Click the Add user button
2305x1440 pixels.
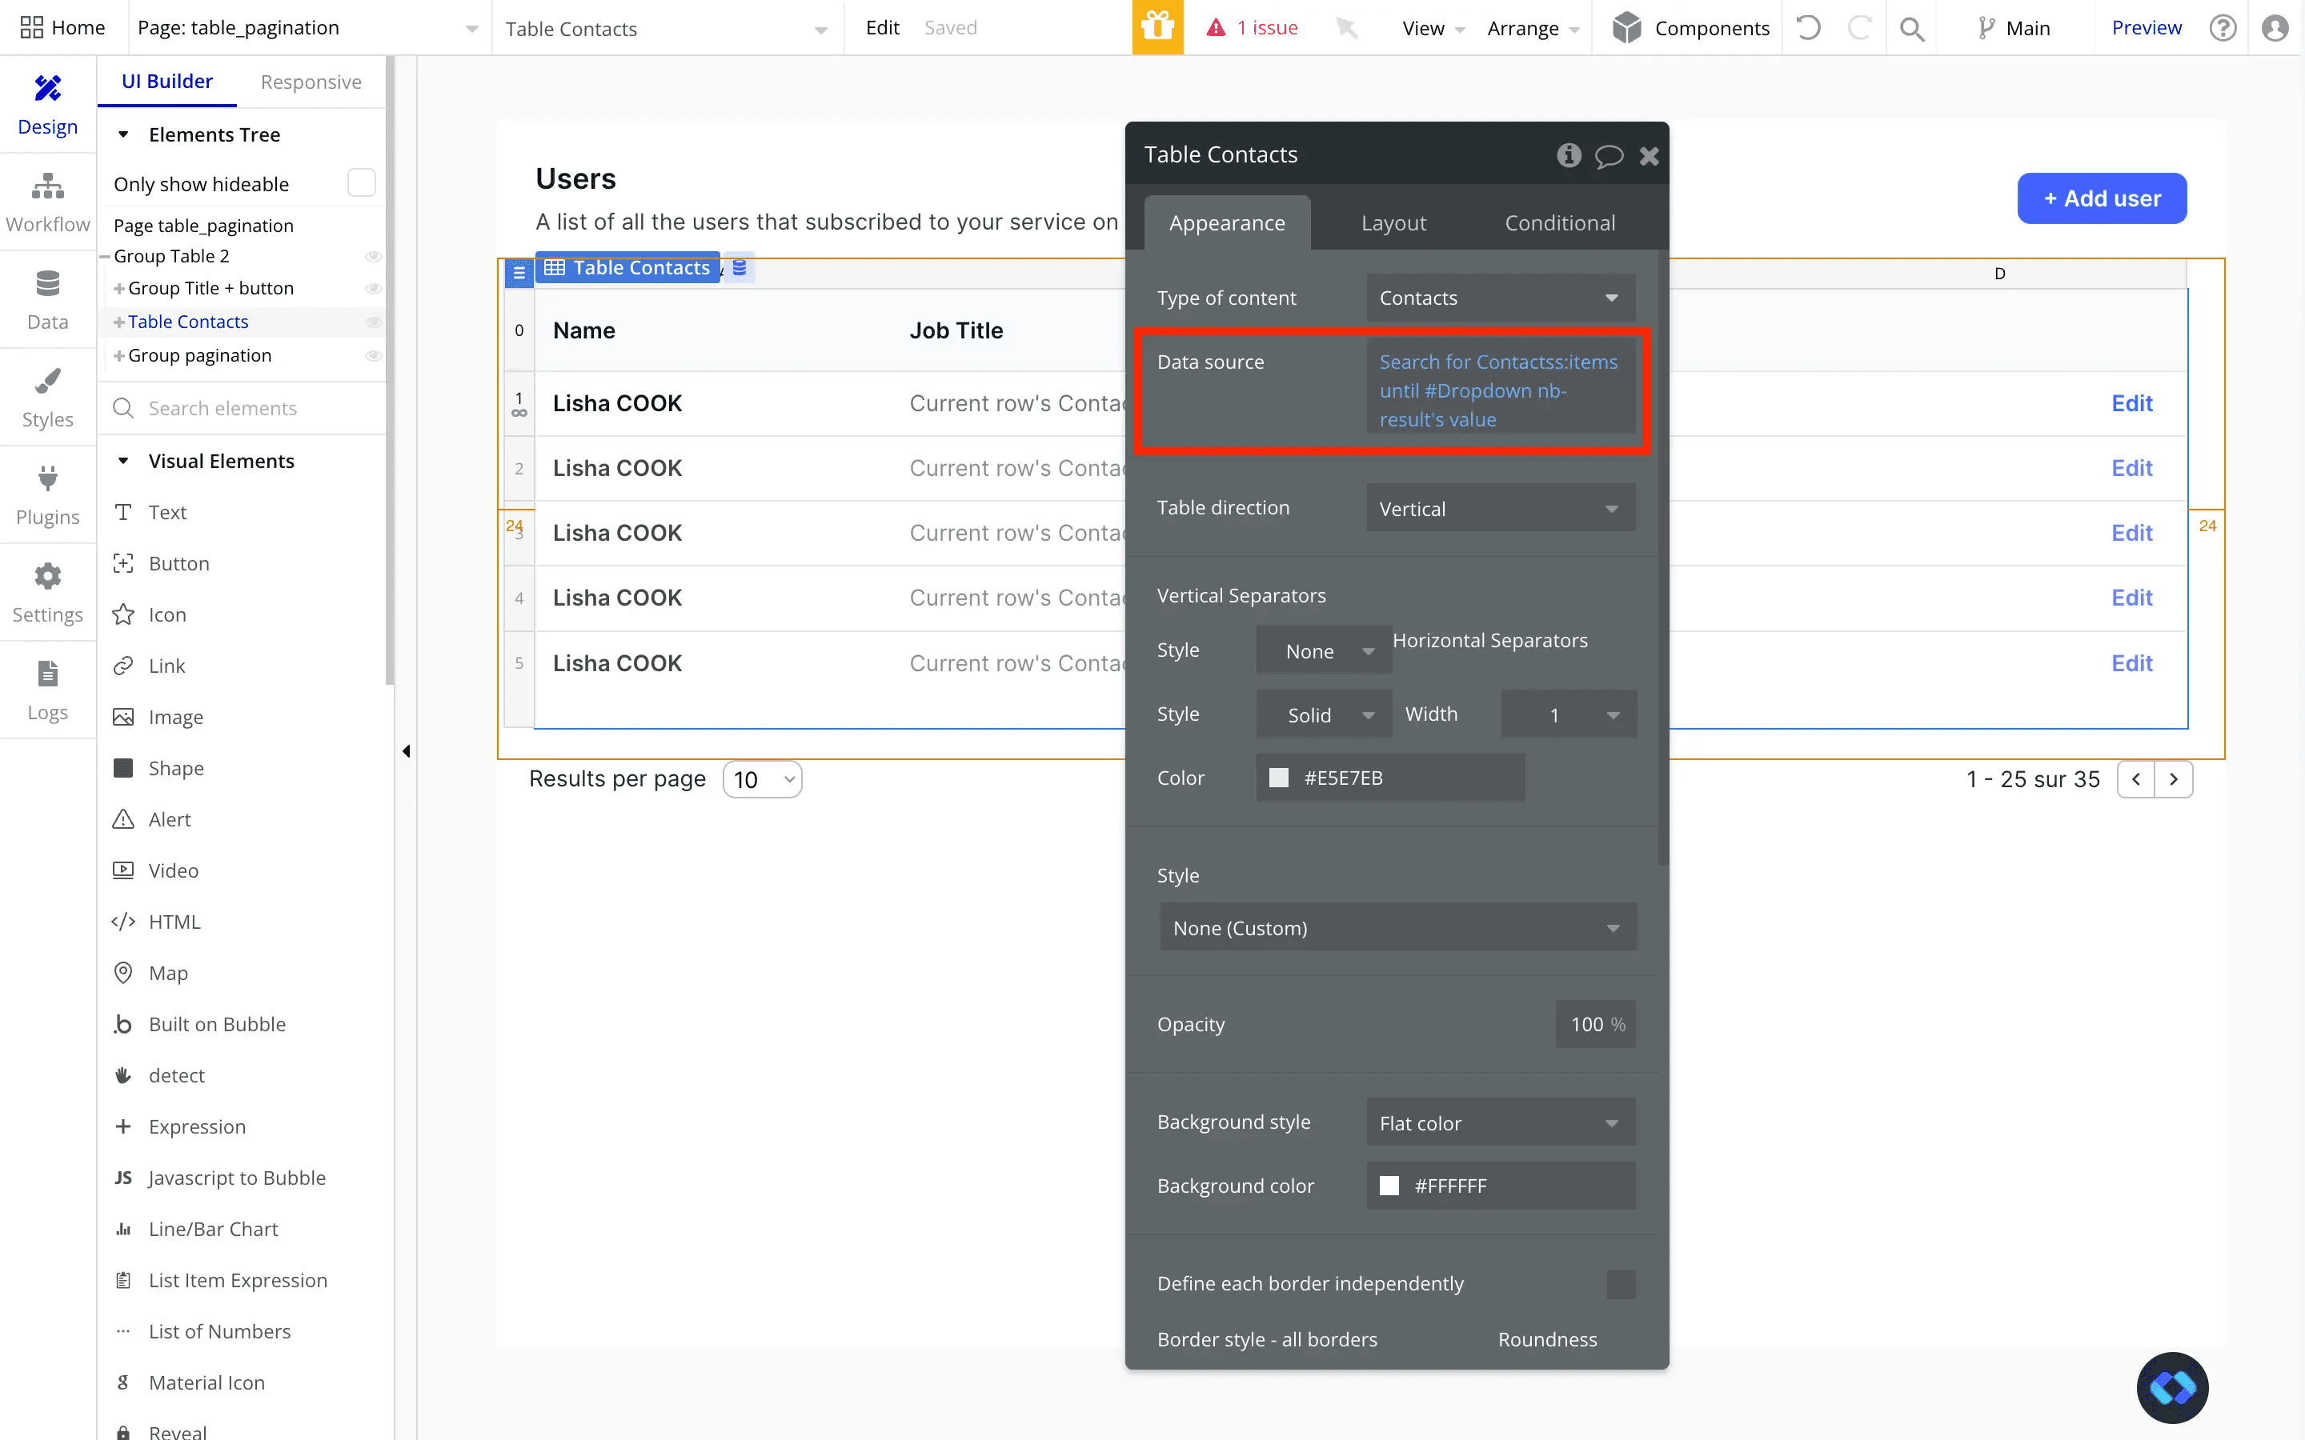tap(2101, 198)
